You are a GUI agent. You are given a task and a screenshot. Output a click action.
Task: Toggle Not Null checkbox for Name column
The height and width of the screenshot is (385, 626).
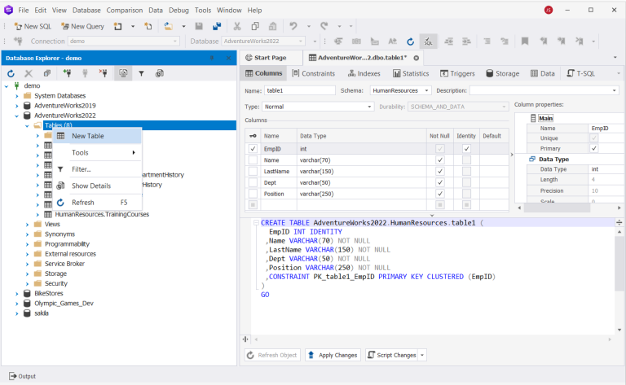[440, 160]
